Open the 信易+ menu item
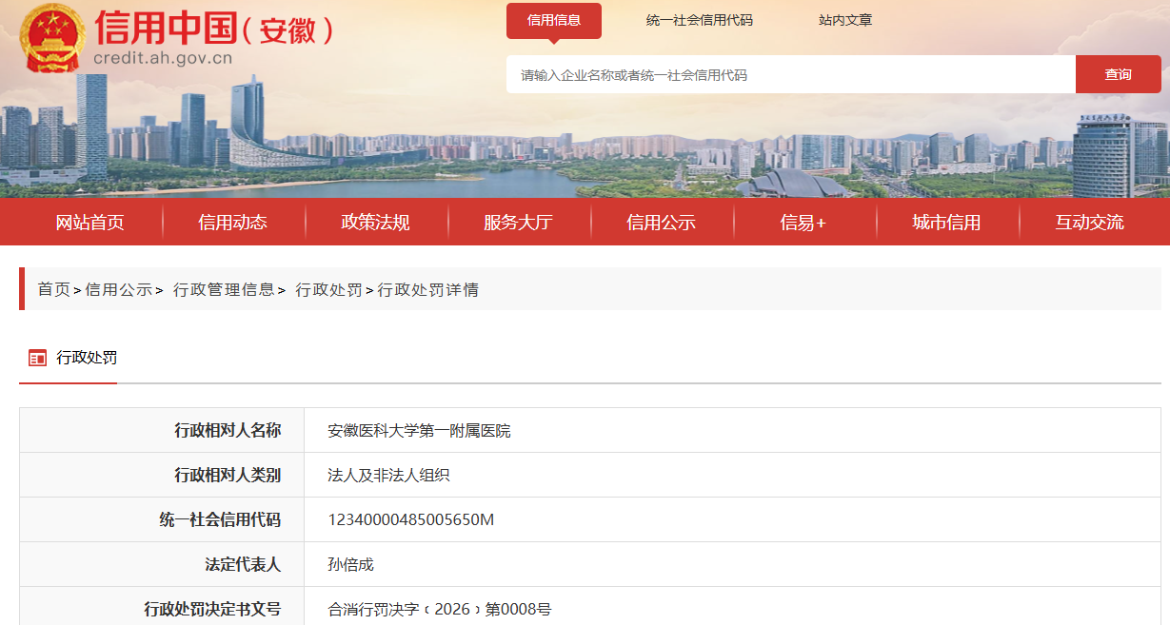 click(803, 223)
